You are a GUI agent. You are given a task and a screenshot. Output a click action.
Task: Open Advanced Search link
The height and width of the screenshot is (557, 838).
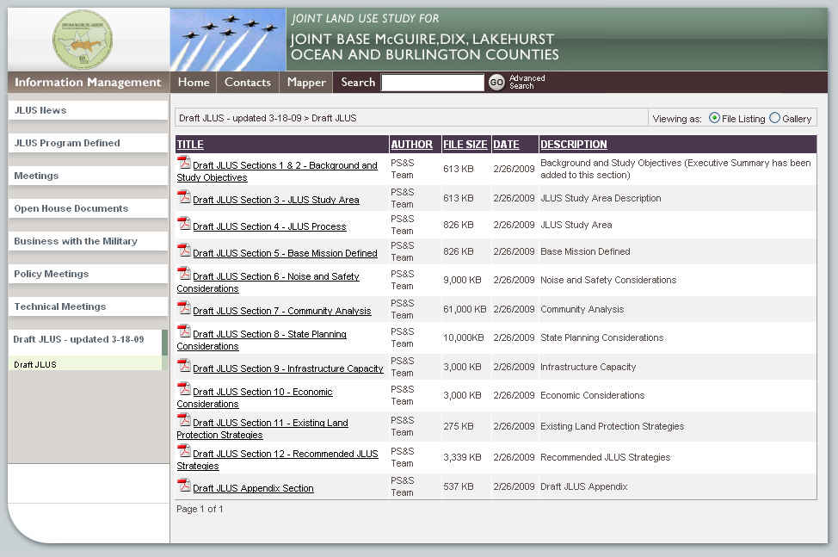(527, 82)
